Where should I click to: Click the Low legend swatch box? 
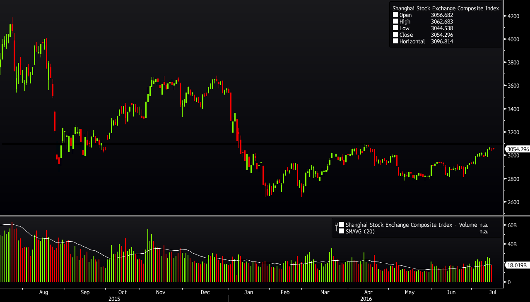pos(395,28)
